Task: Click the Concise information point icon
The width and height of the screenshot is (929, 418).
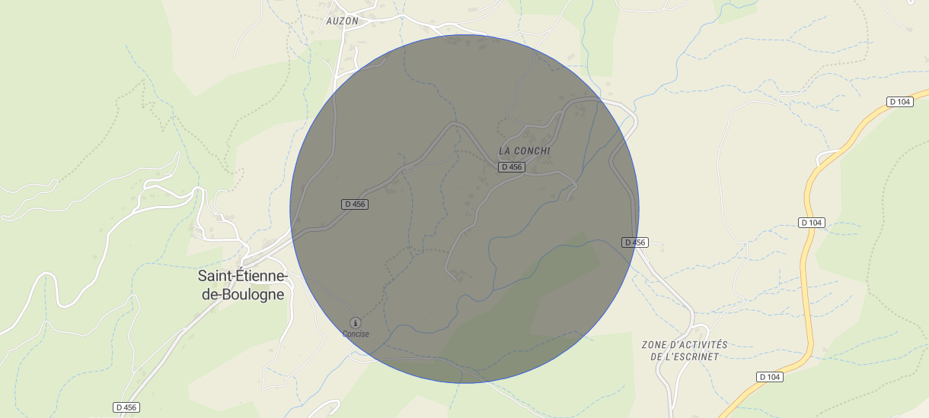Action: tap(356, 323)
